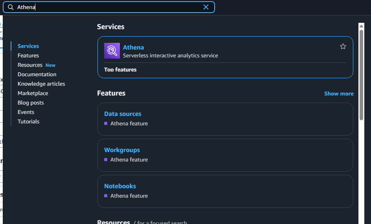
Task: Select Documentation in the sidebar
Action: (37, 75)
